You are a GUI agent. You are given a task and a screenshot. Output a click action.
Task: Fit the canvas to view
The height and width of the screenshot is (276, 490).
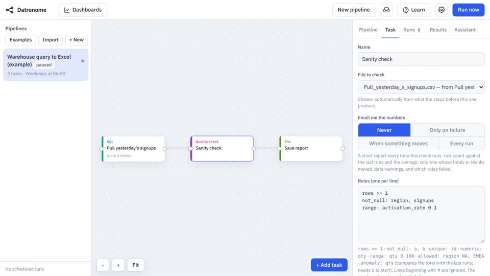pos(135,265)
